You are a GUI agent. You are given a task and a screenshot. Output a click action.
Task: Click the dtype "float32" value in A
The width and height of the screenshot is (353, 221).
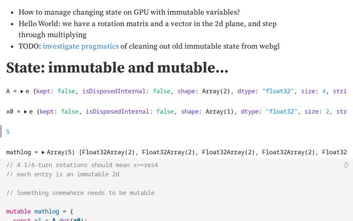click(278, 91)
